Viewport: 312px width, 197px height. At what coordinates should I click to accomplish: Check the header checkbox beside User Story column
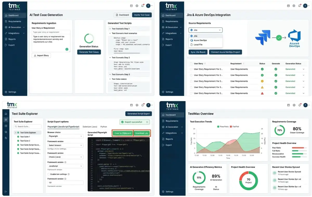[x=191, y=64]
